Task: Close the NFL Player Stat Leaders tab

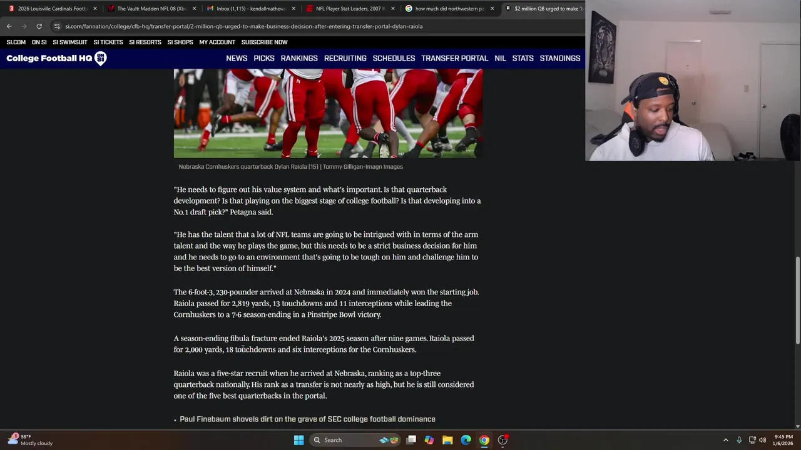Action: (392, 9)
